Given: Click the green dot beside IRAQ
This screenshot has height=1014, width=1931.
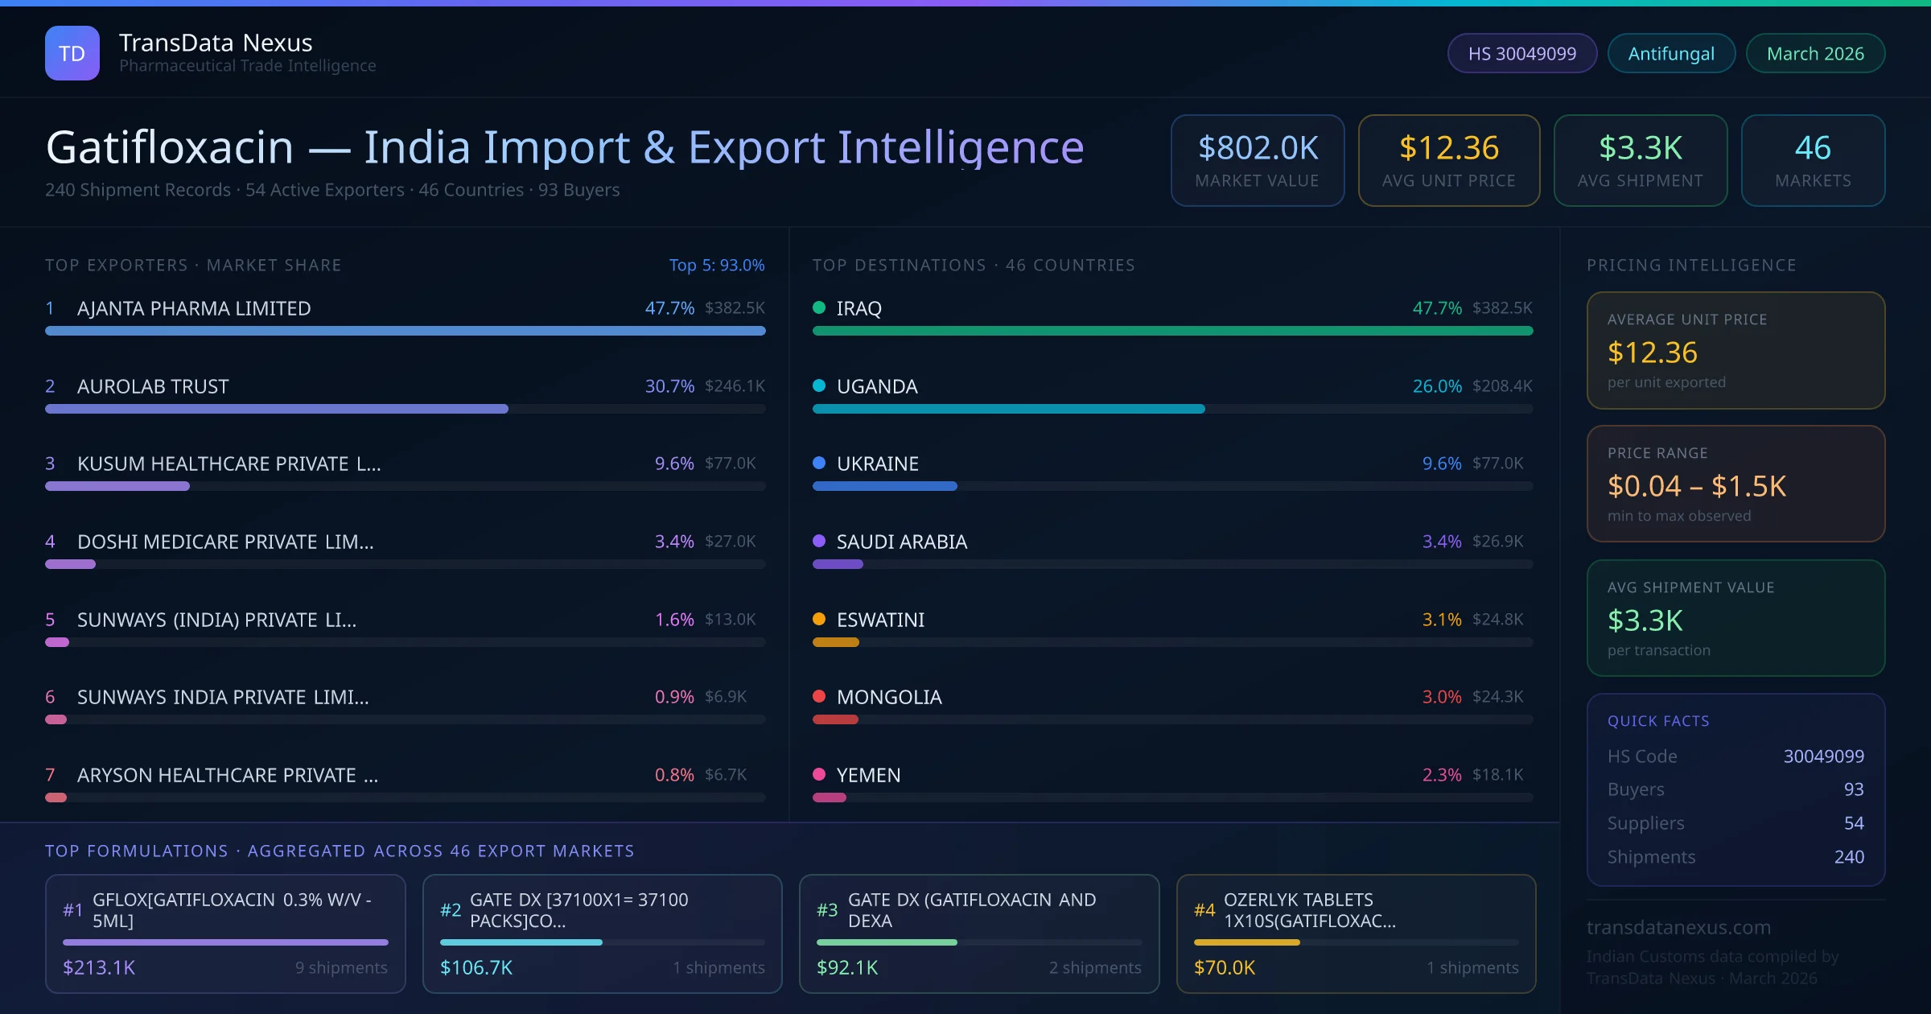Looking at the screenshot, I should (819, 307).
